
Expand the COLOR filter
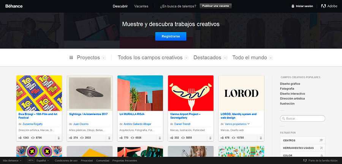[x=302, y=155]
